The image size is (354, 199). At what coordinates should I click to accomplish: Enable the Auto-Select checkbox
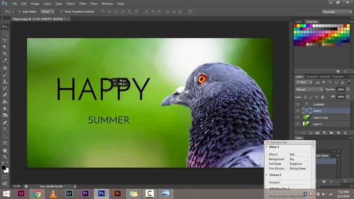pyautogui.click(x=19, y=12)
